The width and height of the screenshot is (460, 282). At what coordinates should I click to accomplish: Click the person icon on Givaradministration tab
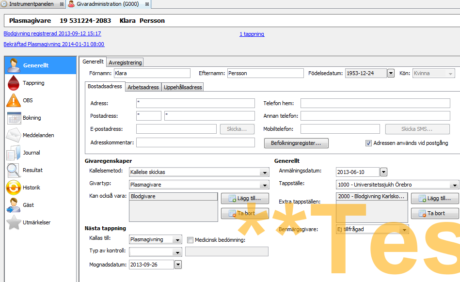point(71,4)
